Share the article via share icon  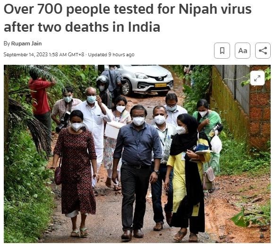(263, 51)
